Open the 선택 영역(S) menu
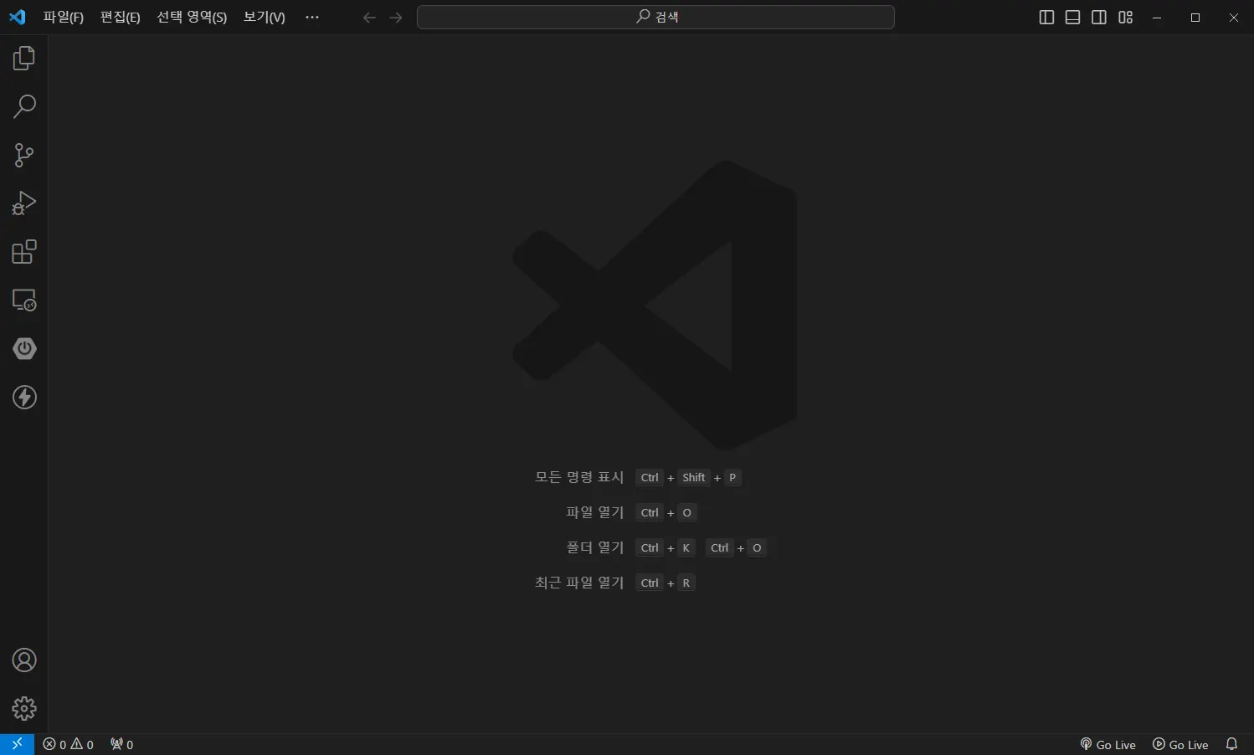Screen dimensions: 1254x755 coord(192,18)
